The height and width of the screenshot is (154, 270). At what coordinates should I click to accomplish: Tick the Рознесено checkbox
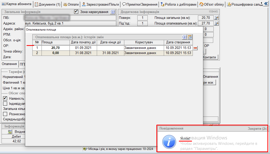[5, 114]
